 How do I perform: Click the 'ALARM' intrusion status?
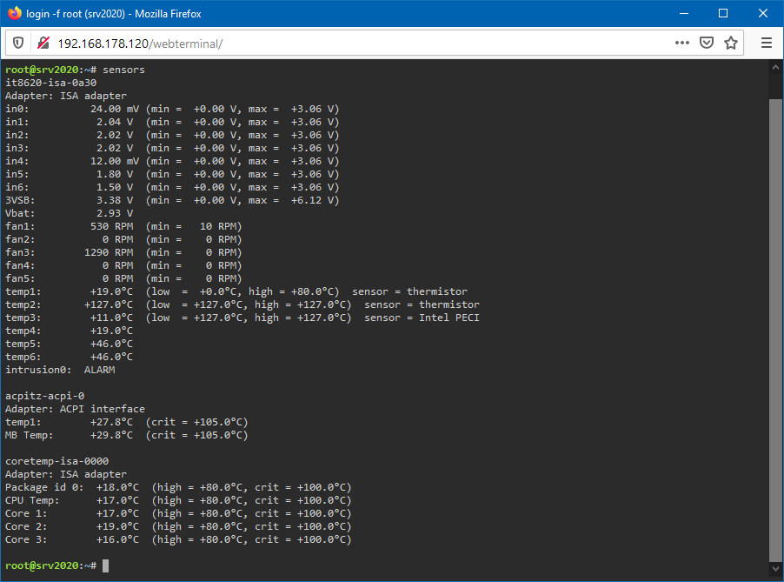click(99, 370)
